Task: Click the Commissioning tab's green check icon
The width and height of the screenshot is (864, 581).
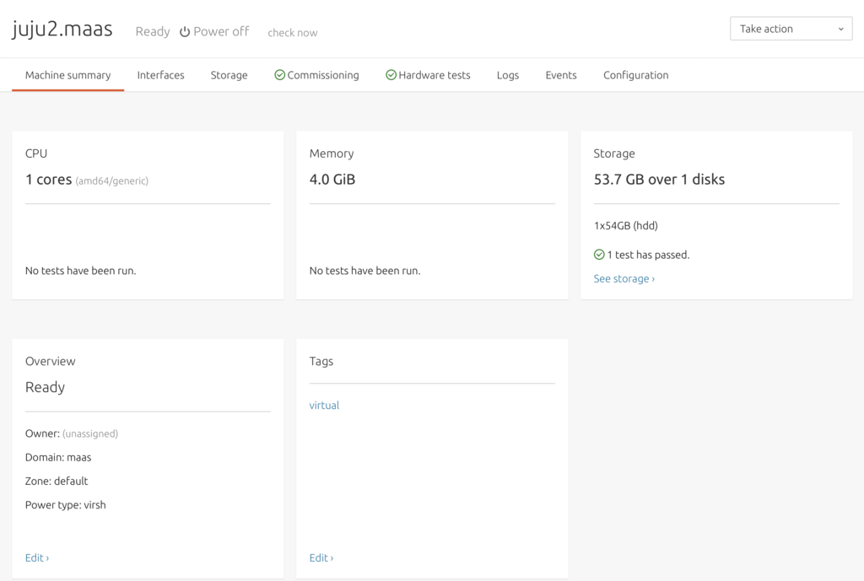Action: [279, 75]
